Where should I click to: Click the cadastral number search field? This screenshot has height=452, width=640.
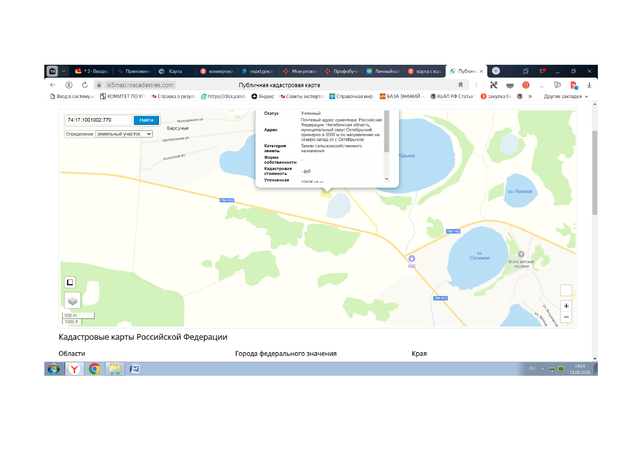(x=99, y=120)
